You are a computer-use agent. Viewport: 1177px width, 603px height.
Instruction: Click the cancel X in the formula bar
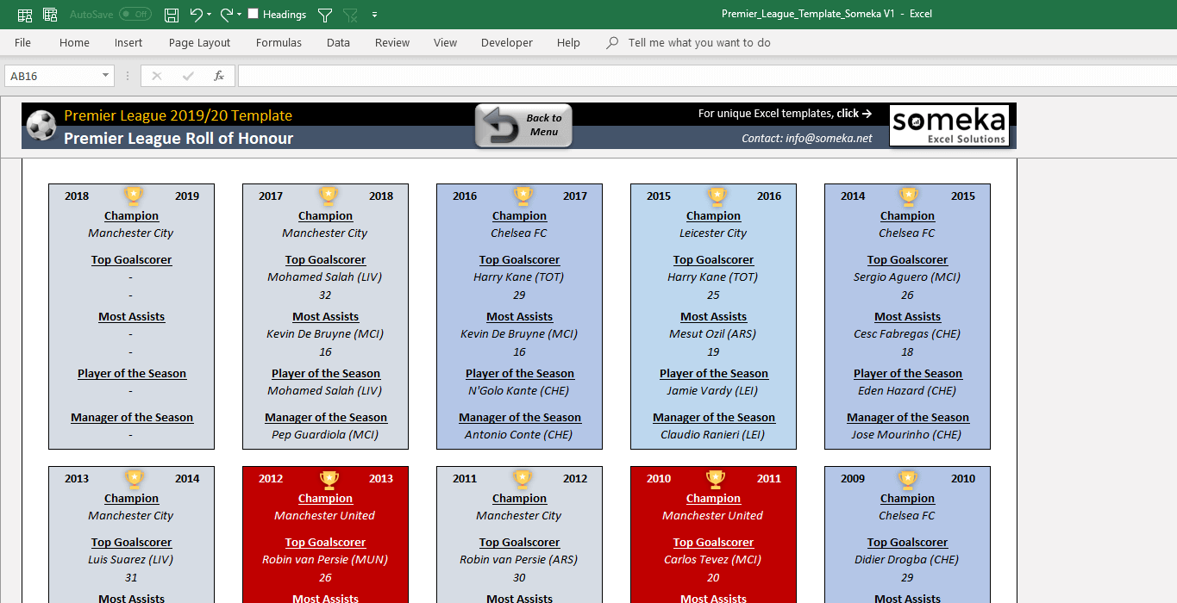[x=156, y=76]
